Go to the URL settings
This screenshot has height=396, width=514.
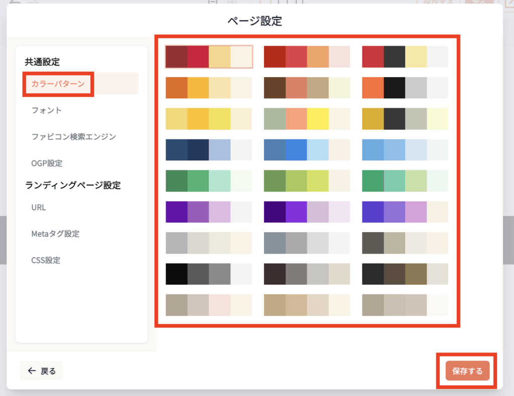click(39, 208)
